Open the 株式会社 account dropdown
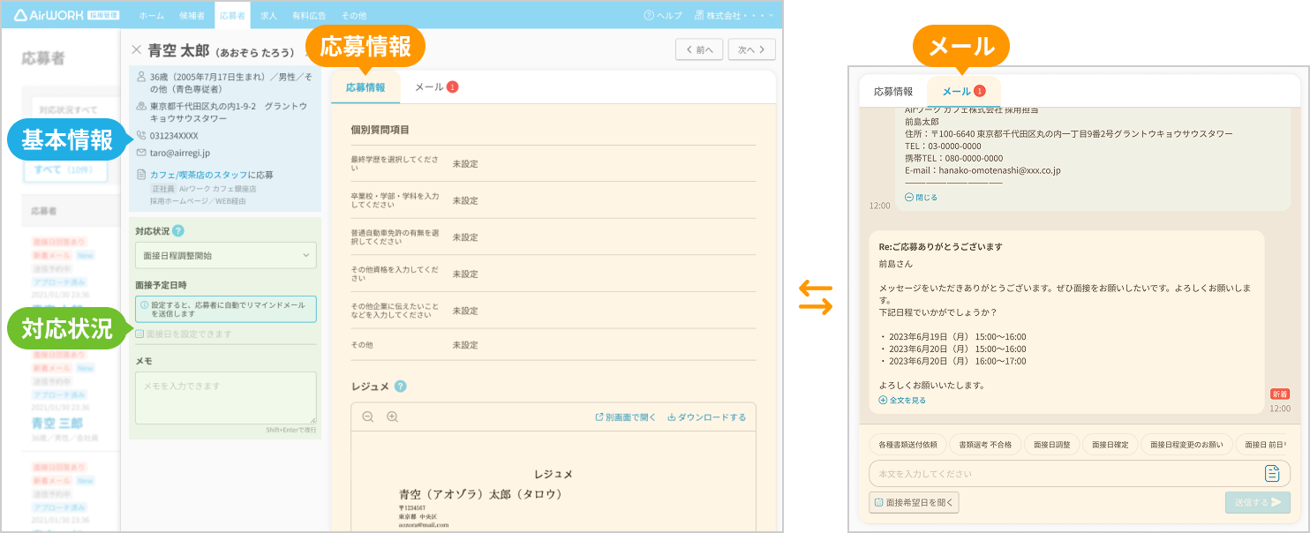 [x=733, y=15]
